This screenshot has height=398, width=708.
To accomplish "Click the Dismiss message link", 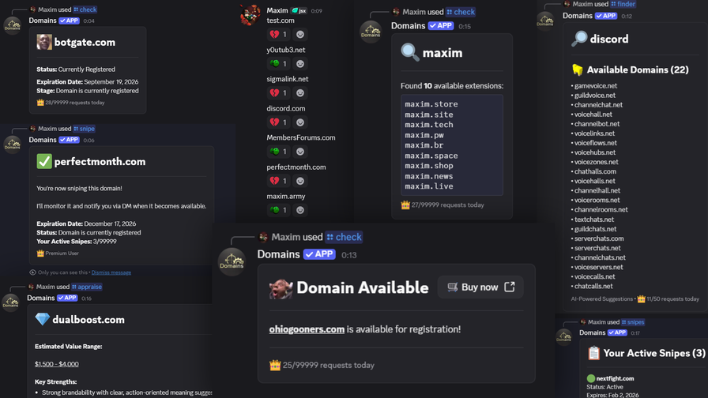I will coord(111,272).
